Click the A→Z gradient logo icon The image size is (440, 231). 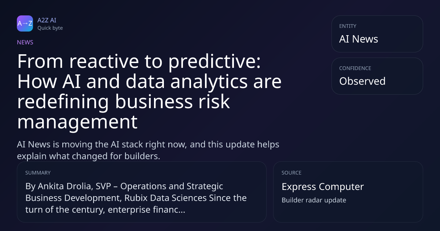[x=25, y=23]
